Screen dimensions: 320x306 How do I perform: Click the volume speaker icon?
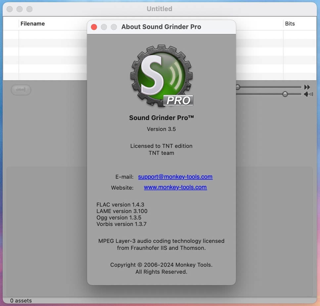pos(308,94)
